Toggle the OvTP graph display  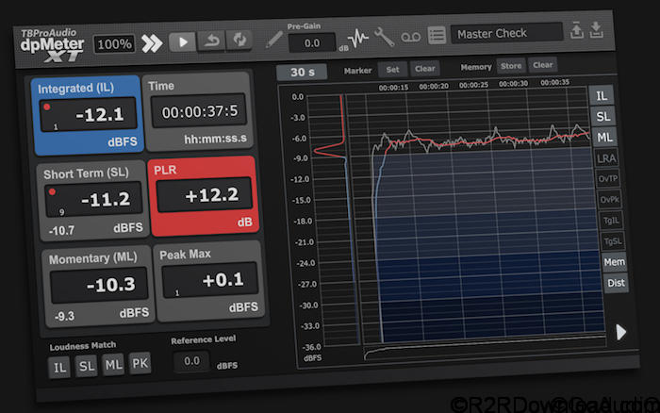608,179
